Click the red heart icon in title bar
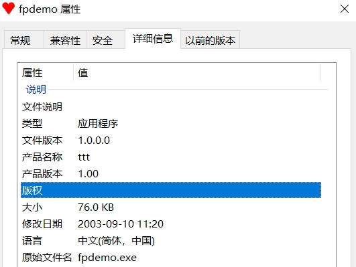The width and height of the screenshot is (356, 267). coord(9,9)
